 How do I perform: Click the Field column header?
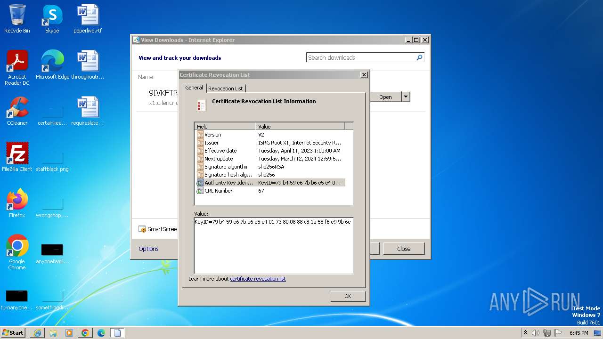click(x=225, y=126)
